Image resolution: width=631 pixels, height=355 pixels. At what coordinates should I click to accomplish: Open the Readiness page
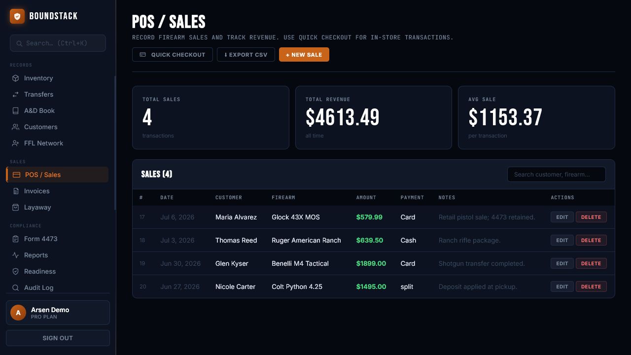(57, 271)
